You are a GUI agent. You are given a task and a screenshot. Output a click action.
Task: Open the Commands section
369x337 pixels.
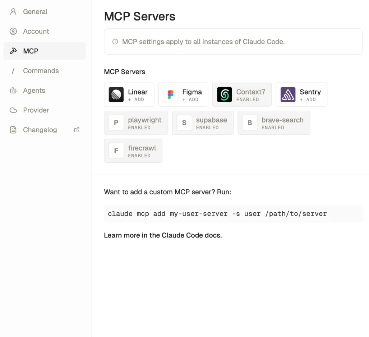pos(45,71)
